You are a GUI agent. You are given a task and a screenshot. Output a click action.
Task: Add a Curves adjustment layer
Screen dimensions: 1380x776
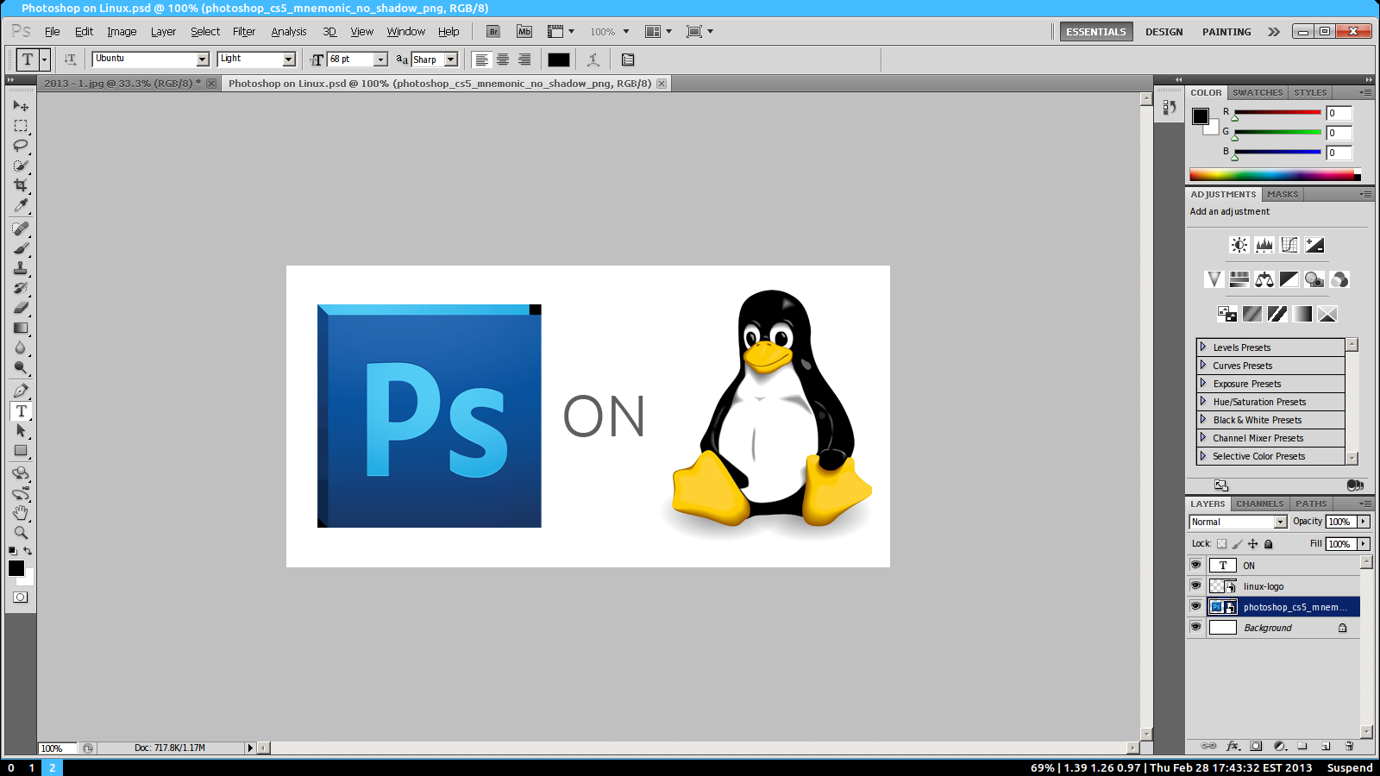[1289, 245]
